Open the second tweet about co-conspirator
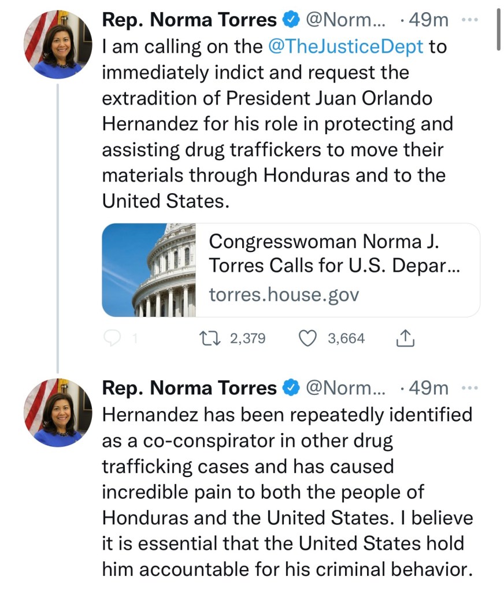This screenshot has height=592, width=504. point(287,491)
